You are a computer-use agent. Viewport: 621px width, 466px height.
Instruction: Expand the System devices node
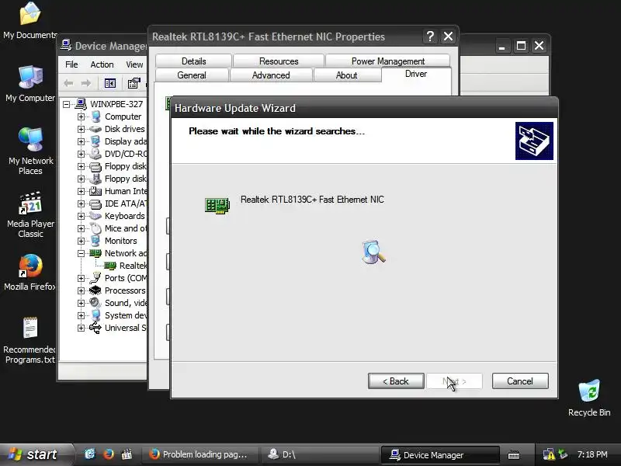point(81,316)
